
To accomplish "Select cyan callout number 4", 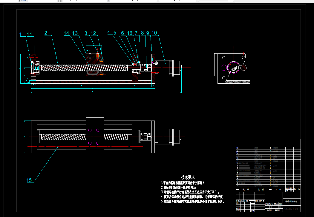I will coord(108,33).
